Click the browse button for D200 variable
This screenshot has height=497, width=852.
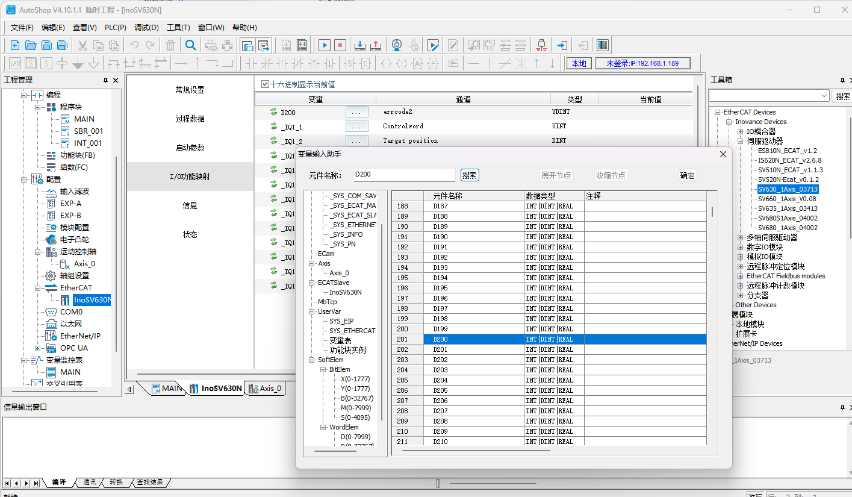pyautogui.click(x=356, y=112)
